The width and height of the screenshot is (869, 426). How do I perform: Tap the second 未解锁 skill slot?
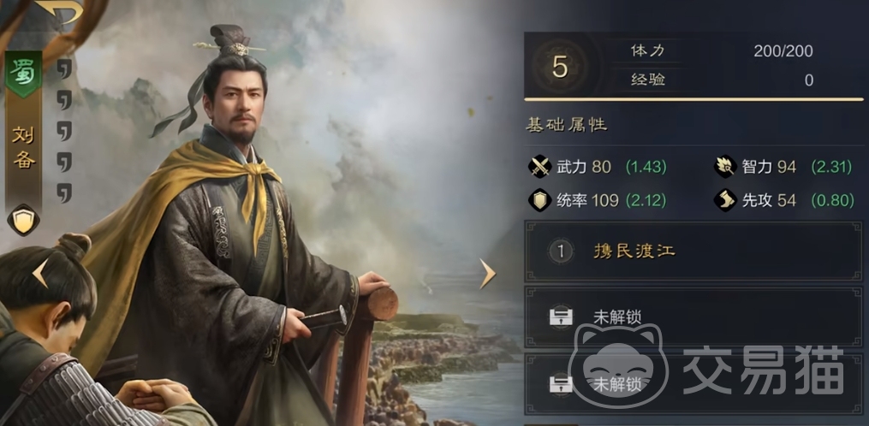click(x=693, y=384)
